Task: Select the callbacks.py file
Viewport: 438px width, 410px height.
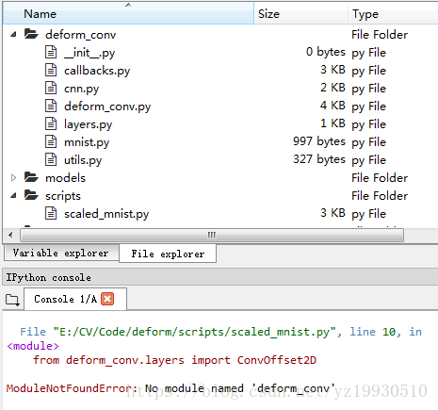Action: tap(97, 71)
